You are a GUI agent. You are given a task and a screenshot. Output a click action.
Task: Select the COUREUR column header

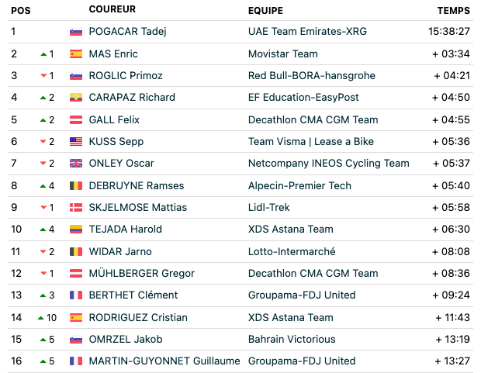click(x=112, y=9)
